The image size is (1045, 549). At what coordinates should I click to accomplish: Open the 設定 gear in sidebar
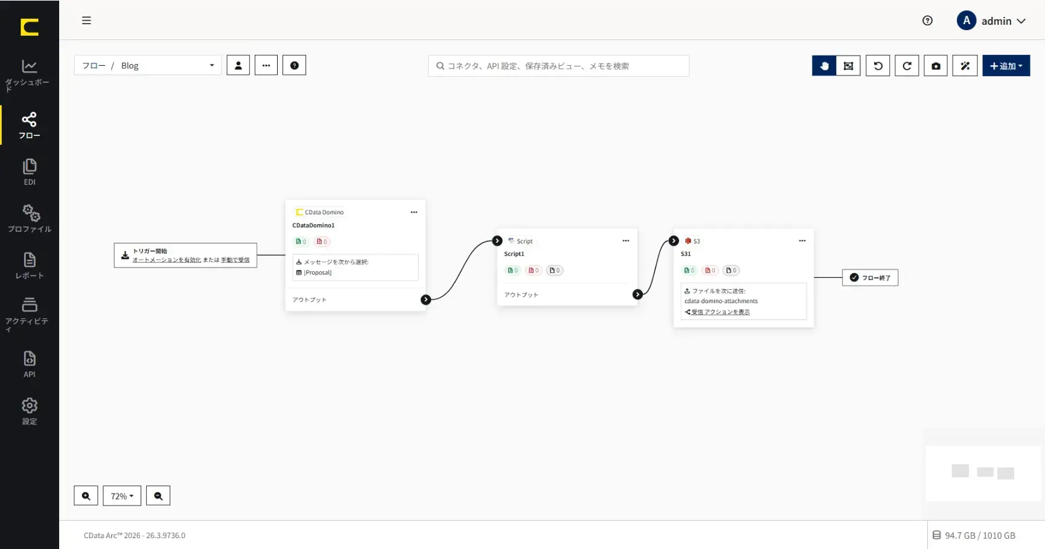click(x=29, y=411)
